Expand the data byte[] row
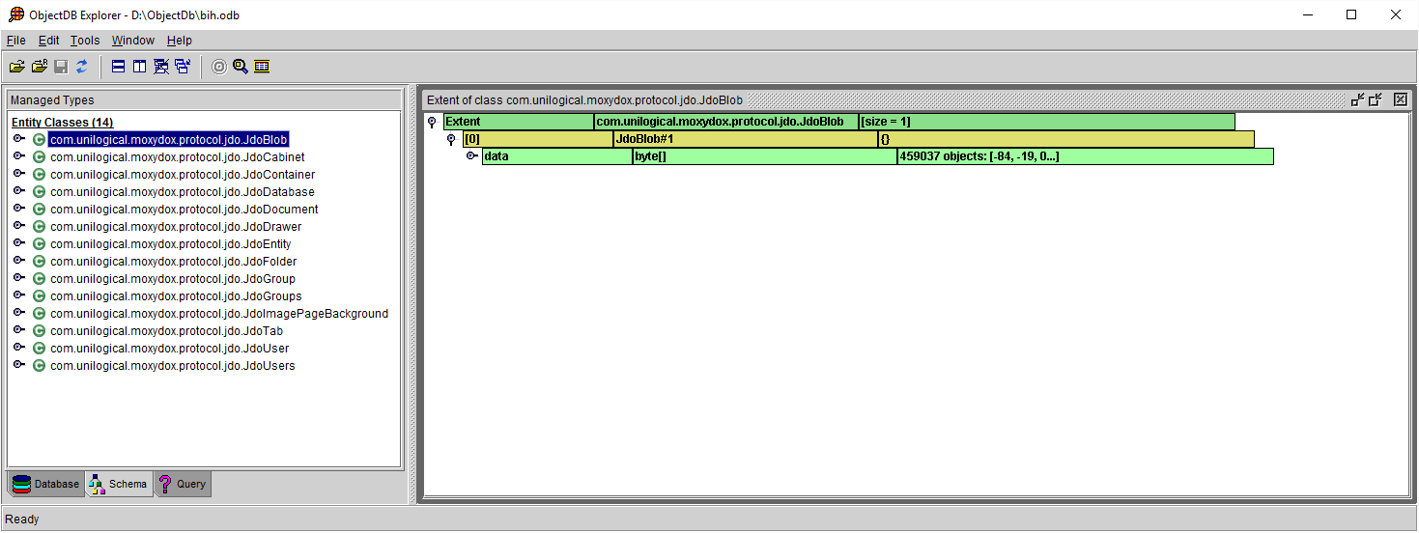This screenshot has width=1419, height=533. coord(472,156)
